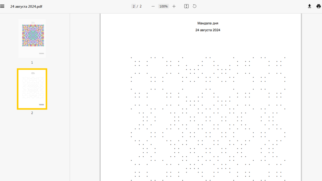Click the 100% zoom level field

click(163, 6)
